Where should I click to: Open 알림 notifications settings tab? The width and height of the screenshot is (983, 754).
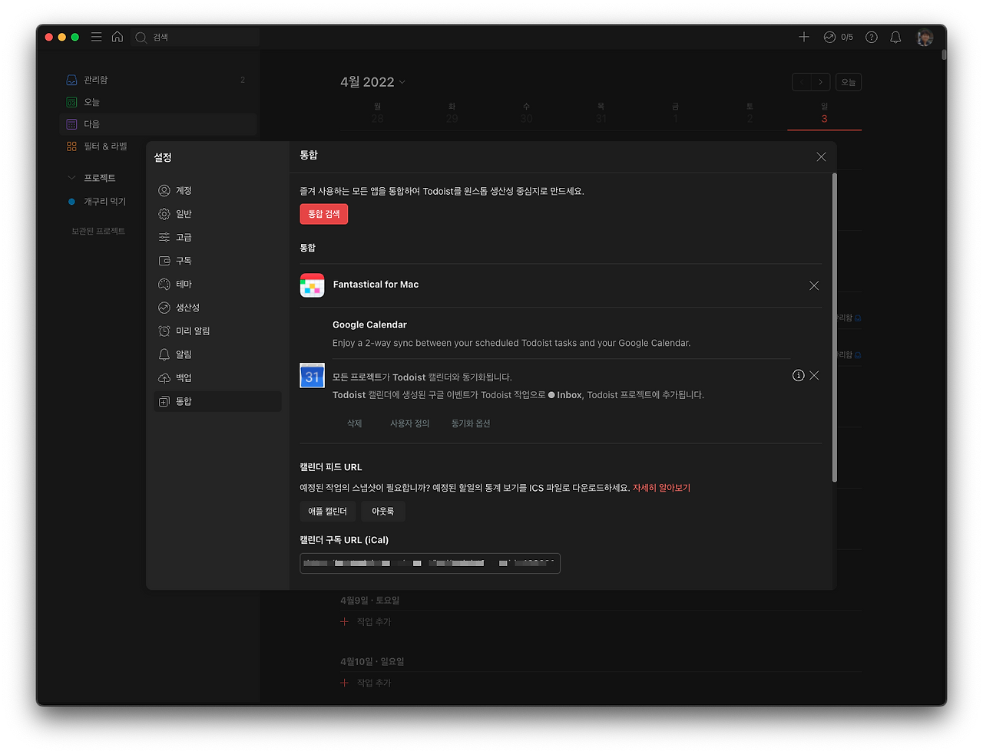217,354
